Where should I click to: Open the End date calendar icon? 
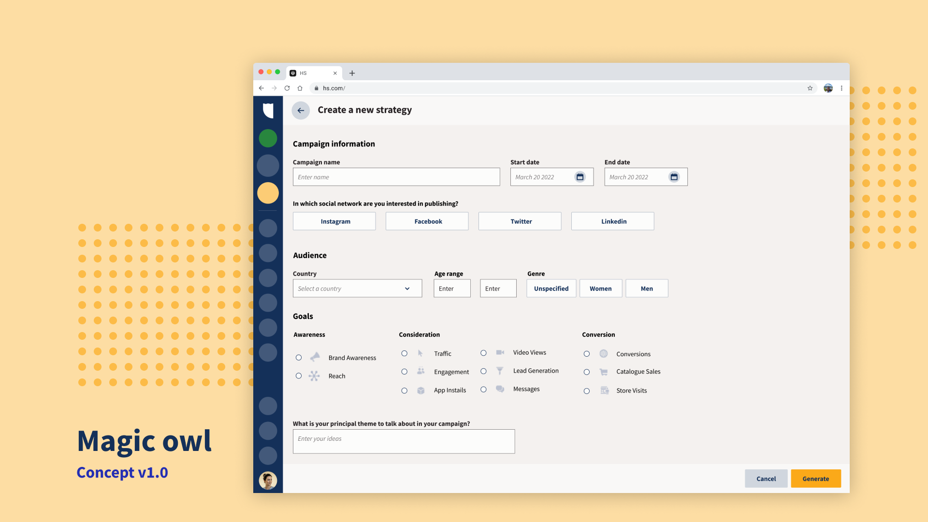[674, 177]
